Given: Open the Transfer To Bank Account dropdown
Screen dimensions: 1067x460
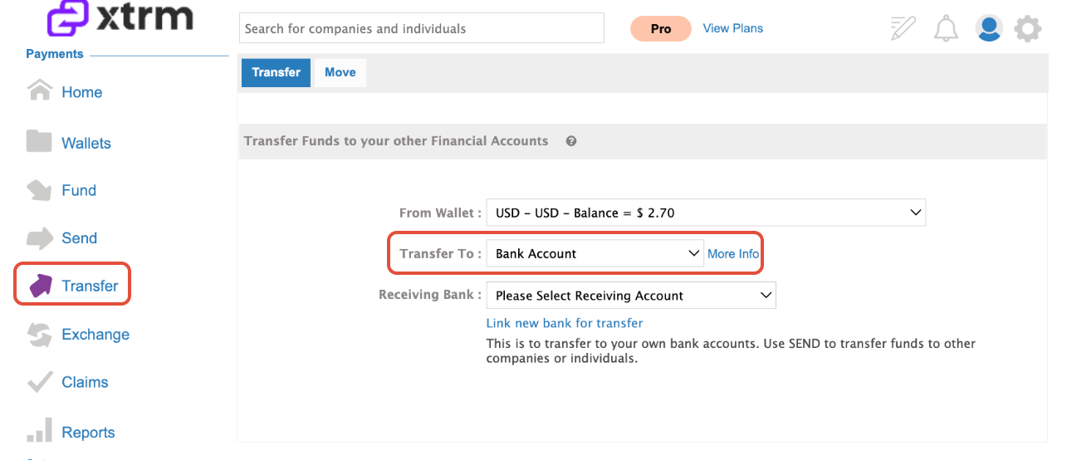Looking at the screenshot, I should coord(595,254).
